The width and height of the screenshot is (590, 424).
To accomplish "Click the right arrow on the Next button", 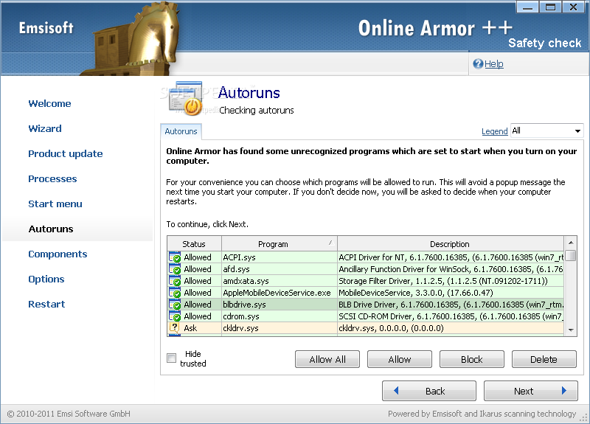I will pyautogui.click(x=563, y=391).
